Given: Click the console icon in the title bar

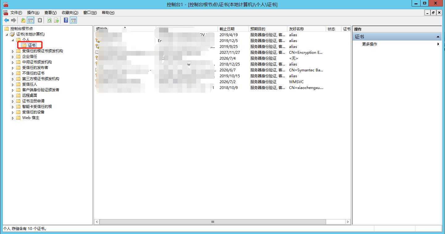Looking at the screenshot, I should pos(5,4).
